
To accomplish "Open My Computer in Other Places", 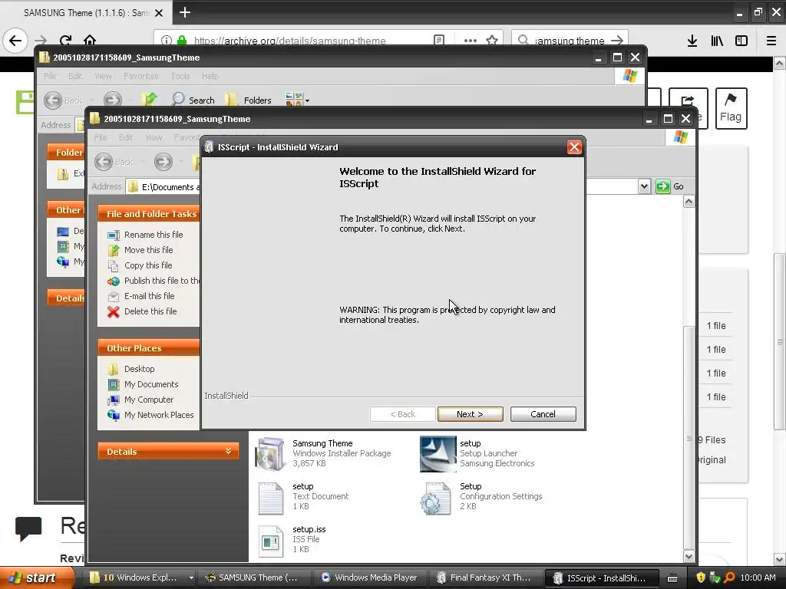I will [149, 400].
